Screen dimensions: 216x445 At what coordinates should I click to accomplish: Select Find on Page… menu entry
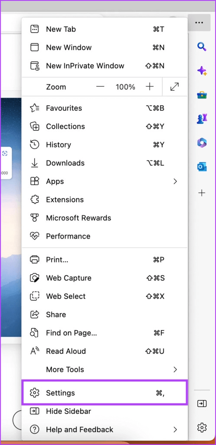tap(105, 333)
